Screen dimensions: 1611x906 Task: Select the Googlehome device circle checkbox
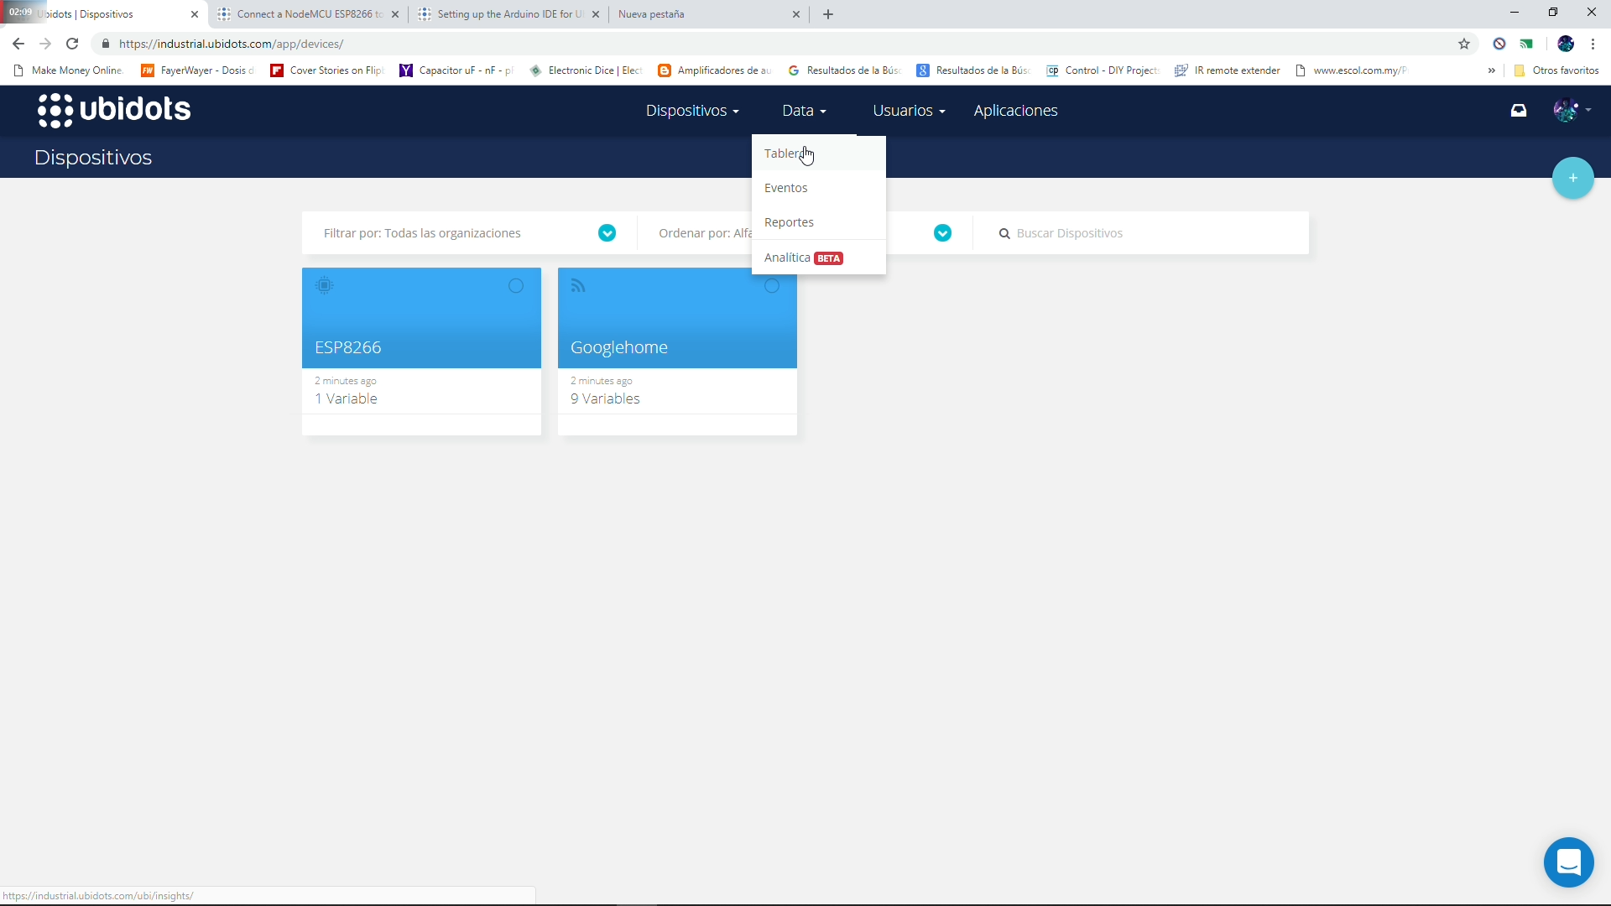pyautogui.click(x=772, y=286)
